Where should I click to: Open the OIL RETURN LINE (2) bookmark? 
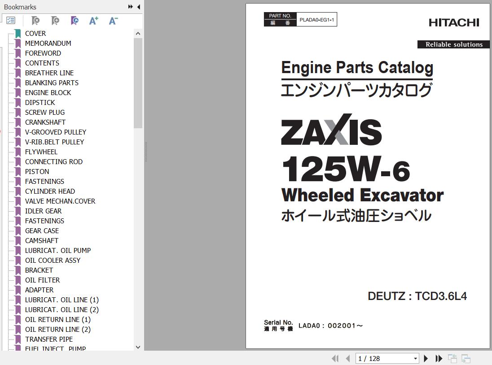click(58, 330)
